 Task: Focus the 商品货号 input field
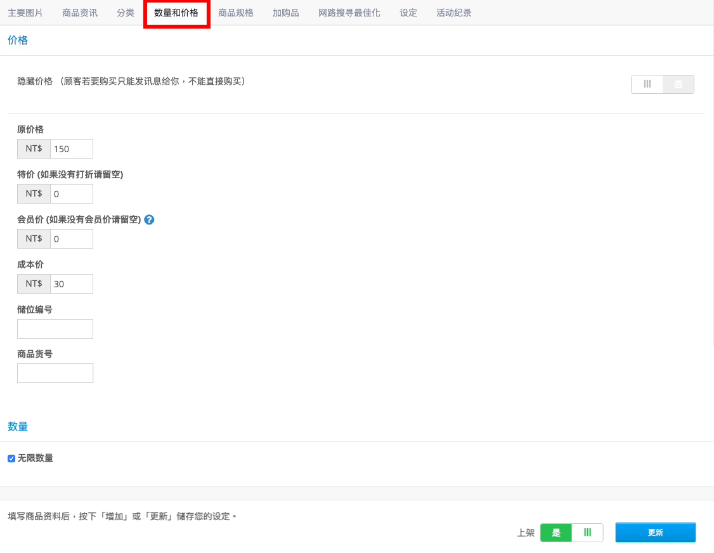pyautogui.click(x=55, y=373)
